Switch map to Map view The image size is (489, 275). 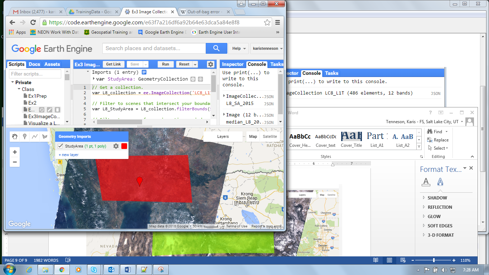[x=253, y=136]
